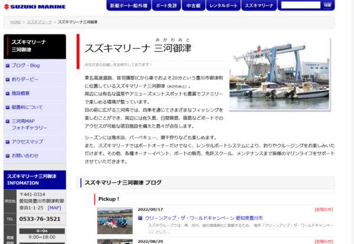Open the [MAP] address link
The height and width of the screenshot is (244, 354).
[54, 208]
